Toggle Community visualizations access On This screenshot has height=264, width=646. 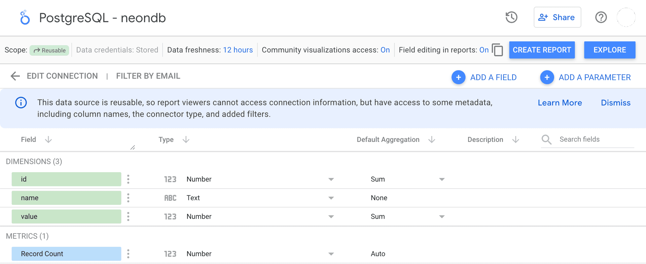click(385, 50)
